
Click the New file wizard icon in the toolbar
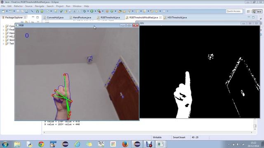(3, 11)
